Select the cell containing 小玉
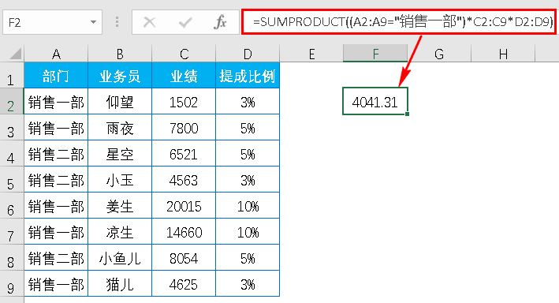 click(120, 180)
